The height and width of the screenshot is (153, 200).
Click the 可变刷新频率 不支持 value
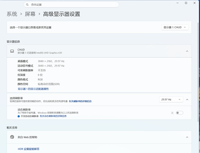[42, 70]
